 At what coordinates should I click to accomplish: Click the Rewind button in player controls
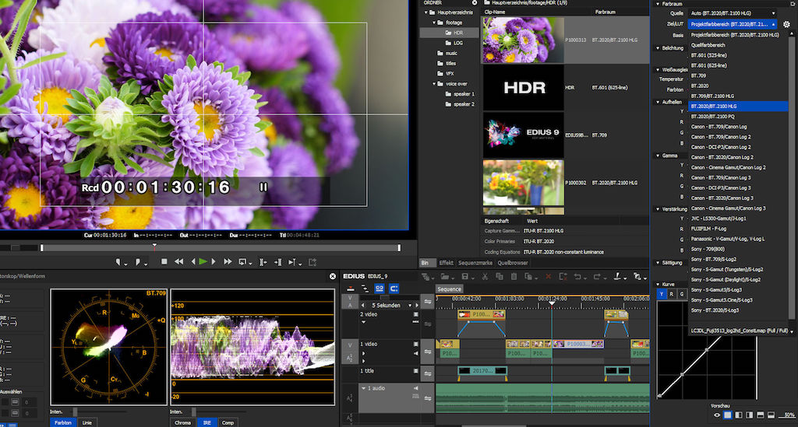click(178, 261)
